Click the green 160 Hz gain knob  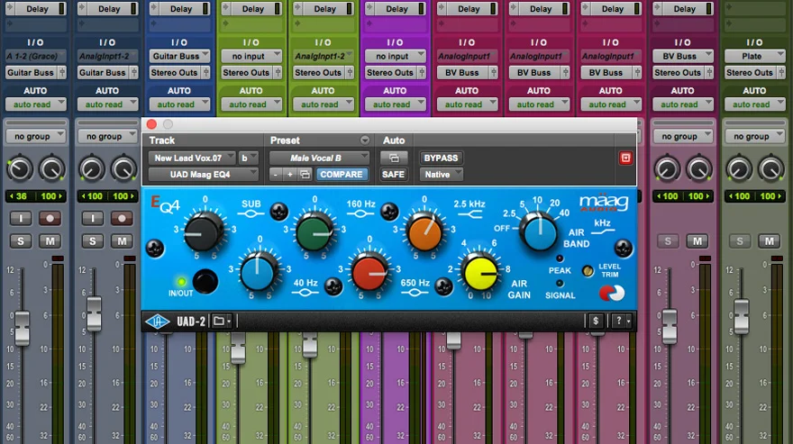coord(314,232)
